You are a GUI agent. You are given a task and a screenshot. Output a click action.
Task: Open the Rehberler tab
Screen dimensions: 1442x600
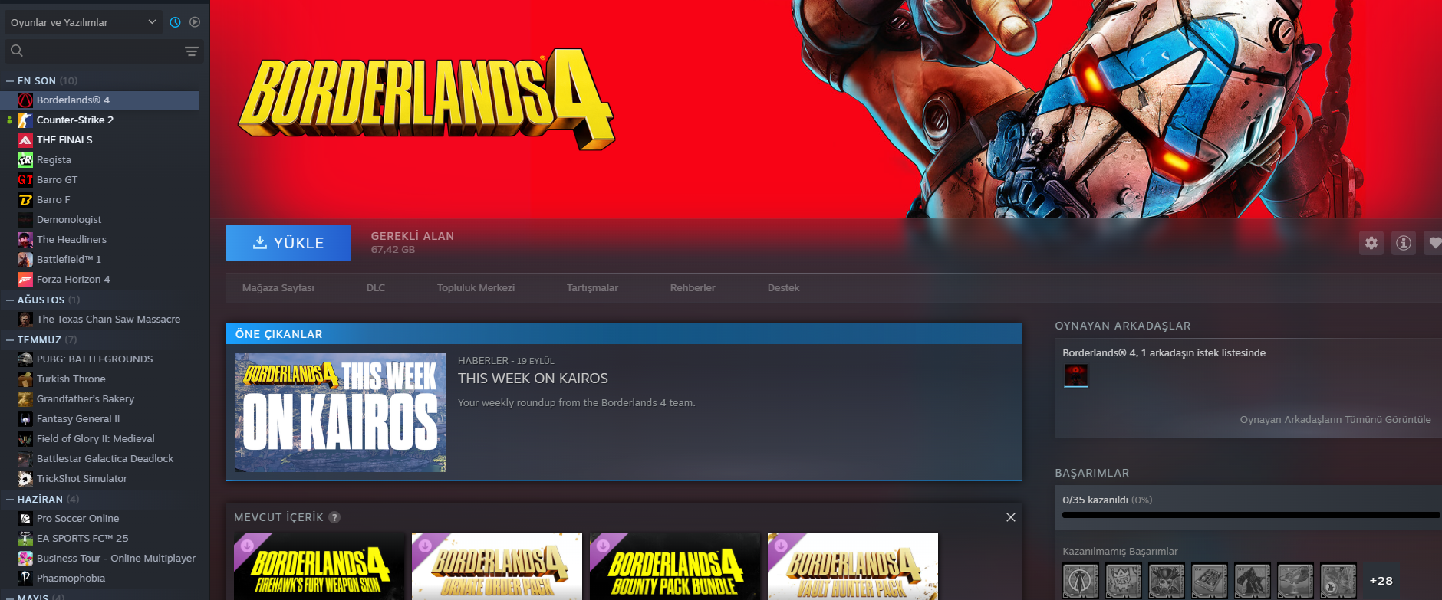pos(693,288)
